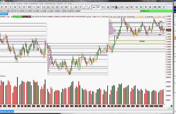Switch chart to Wk weekly timeframe
Image resolution: width=176 pixels, height=114 pixels.
pos(141,7)
